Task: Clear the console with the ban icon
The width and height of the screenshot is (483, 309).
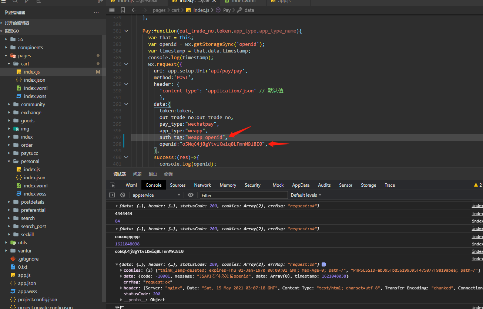Action: [123, 195]
